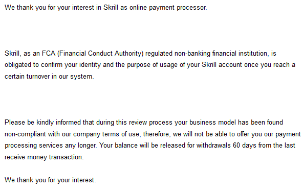Viewport: 303px width, 192px height.
Task: Click final 'We thank you for your interest' line
Action: (x=50, y=180)
